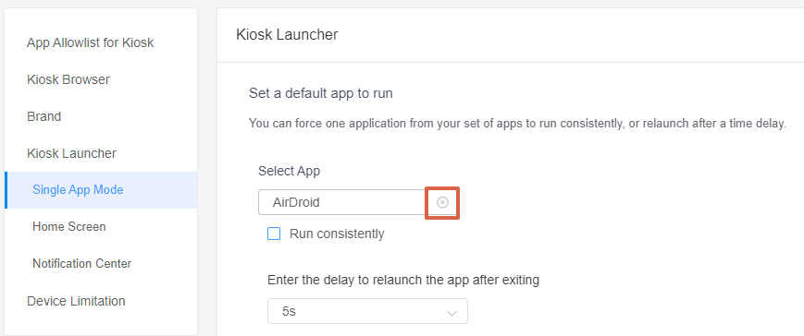Click the 'Select App' label
The height and width of the screenshot is (336, 804).
(x=290, y=171)
